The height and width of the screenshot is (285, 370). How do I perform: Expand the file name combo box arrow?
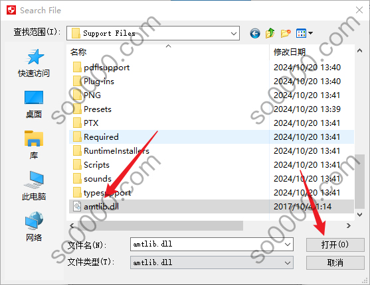(288, 245)
